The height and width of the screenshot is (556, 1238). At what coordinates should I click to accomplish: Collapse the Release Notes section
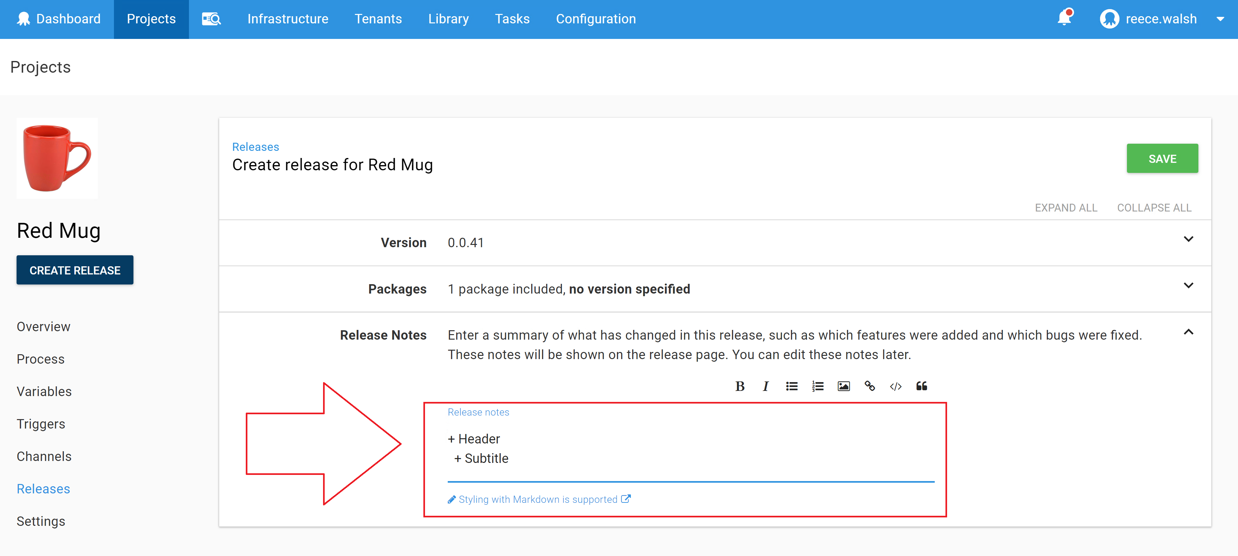(x=1189, y=332)
